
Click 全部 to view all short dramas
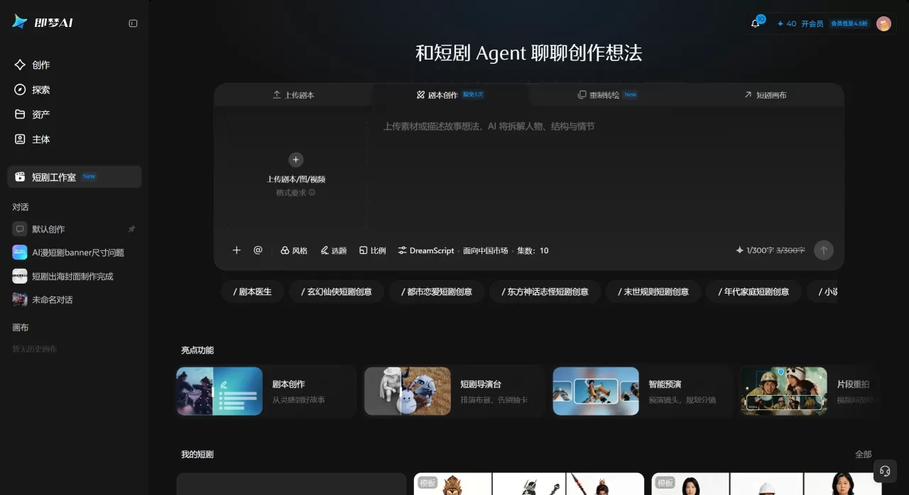click(863, 455)
